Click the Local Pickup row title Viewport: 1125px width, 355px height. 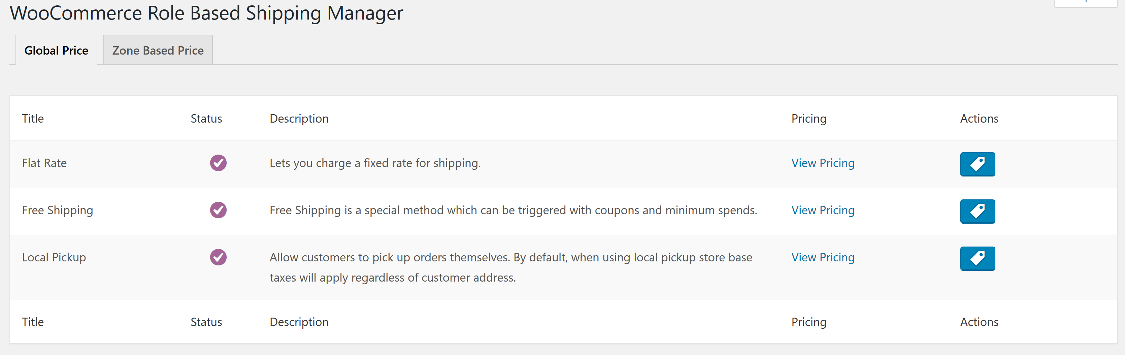point(54,257)
